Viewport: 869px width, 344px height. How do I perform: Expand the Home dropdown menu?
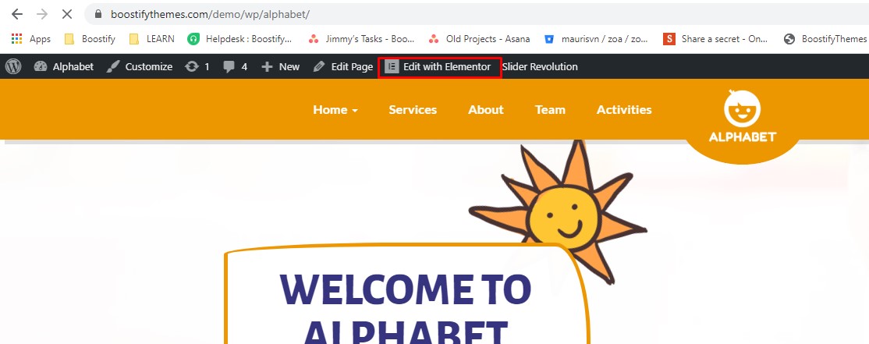click(335, 110)
